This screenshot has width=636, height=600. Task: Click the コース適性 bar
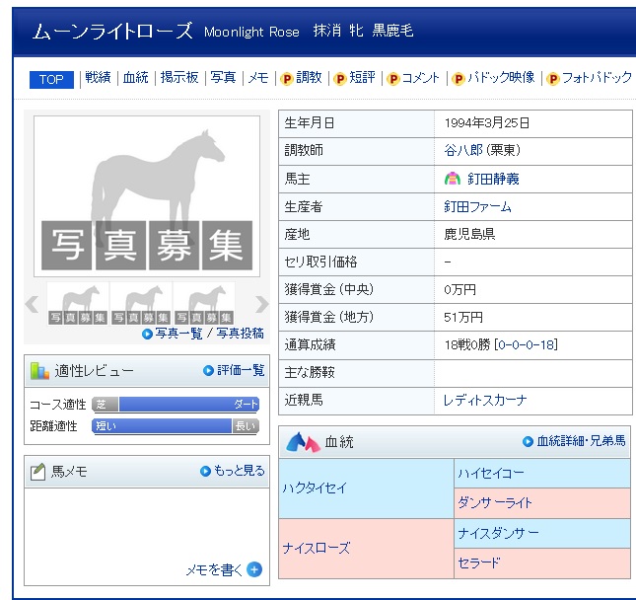[176, 405]
